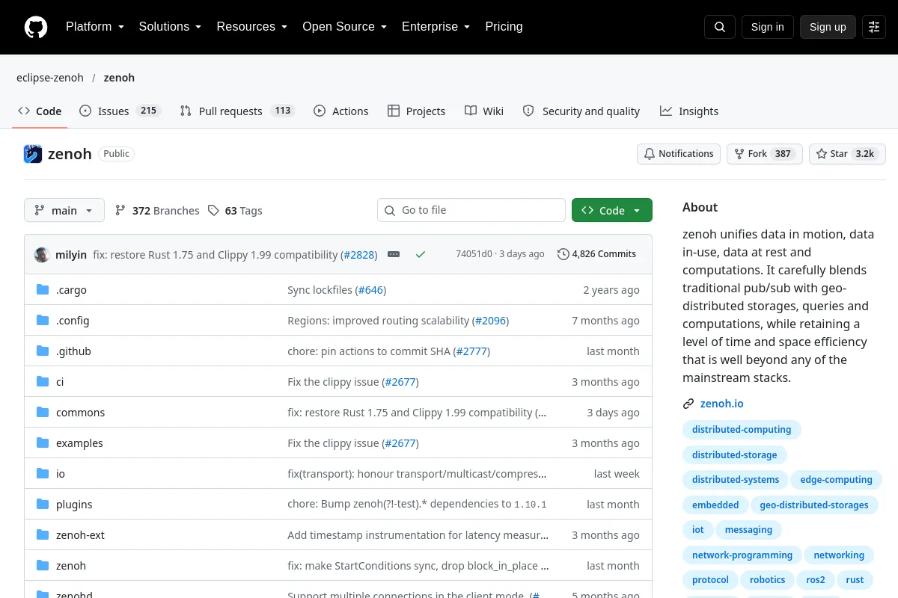Open the green Code dropdown button
The height and width of the screenshot is (598, 898).
tap(612, 211)
